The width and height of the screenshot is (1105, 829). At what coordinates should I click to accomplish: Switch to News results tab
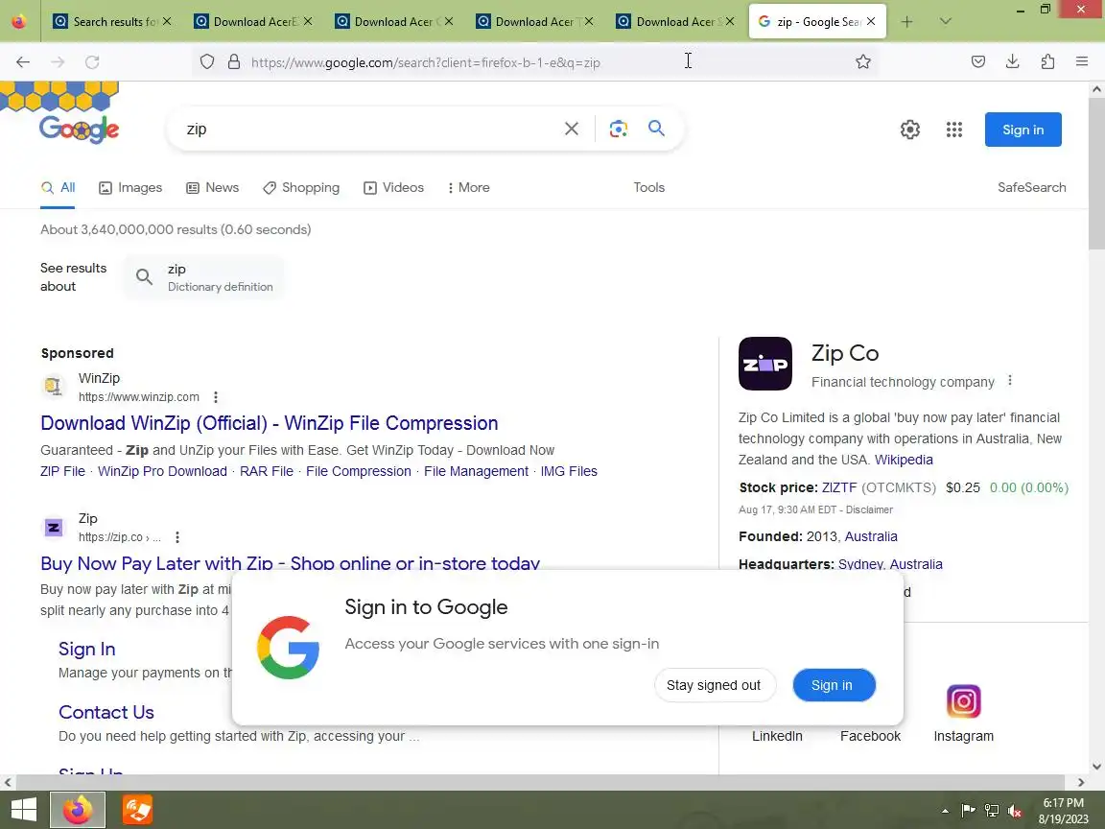pos(212,187)
